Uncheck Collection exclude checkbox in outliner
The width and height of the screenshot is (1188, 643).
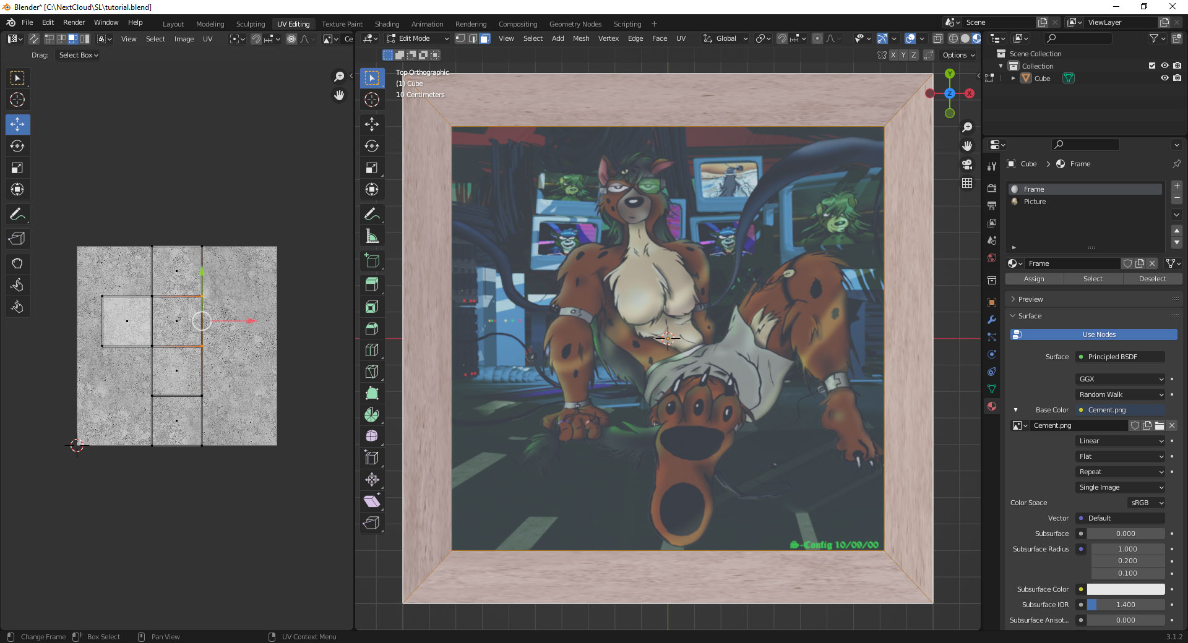(1152, 66)
